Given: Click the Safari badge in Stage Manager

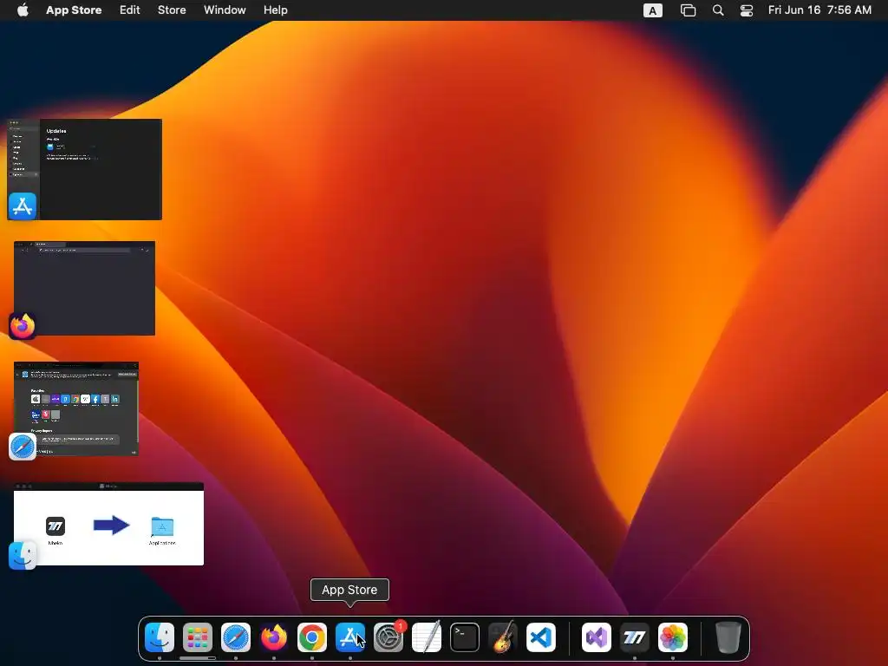Looking at the screenshot, I should [22, 447].
